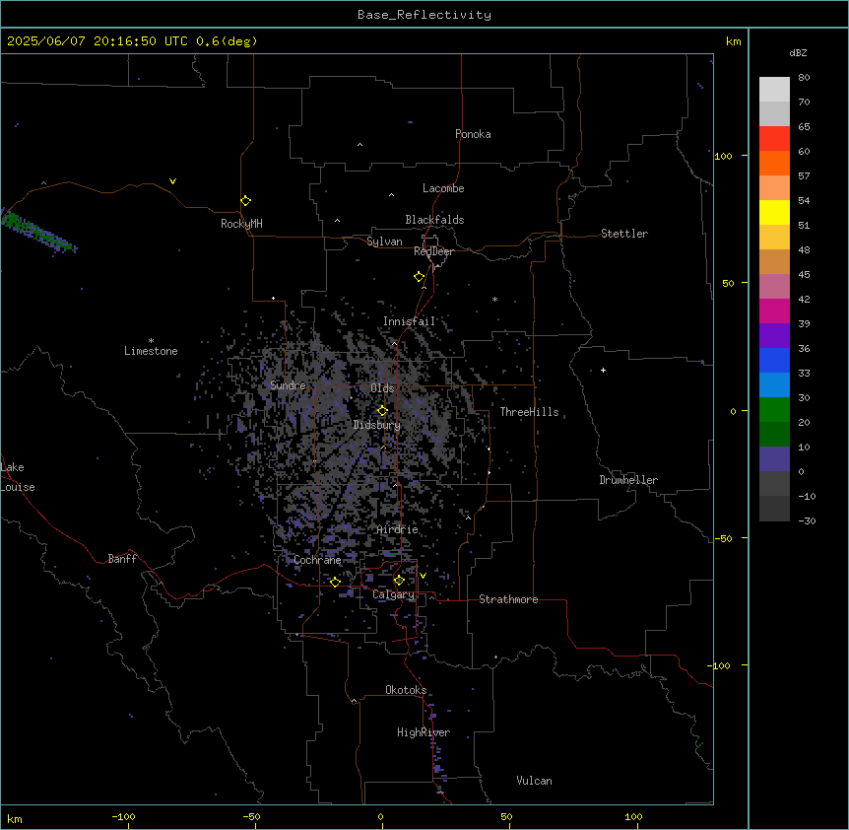Select the Blackfalds label
The width and height of the screenshot is (849, 830).
[x=434, y=220]
